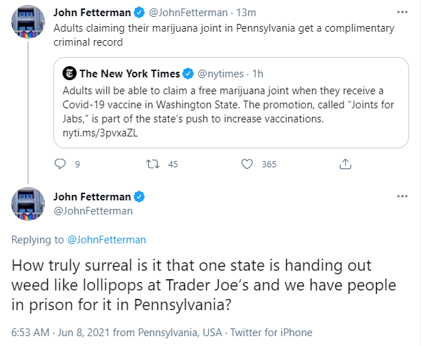
Task: Open three-dot menu on the top tweet
Action: [x=402, y=12]
